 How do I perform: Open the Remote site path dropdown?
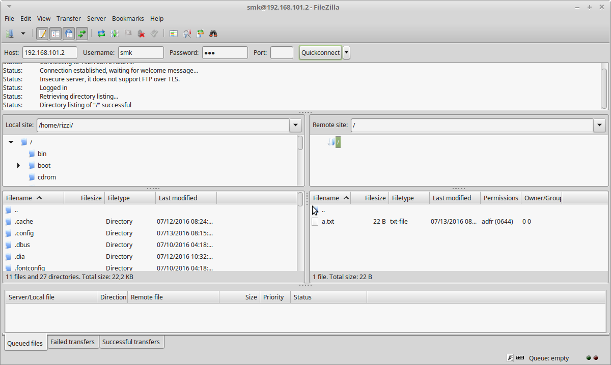click(x=600, y=125)
